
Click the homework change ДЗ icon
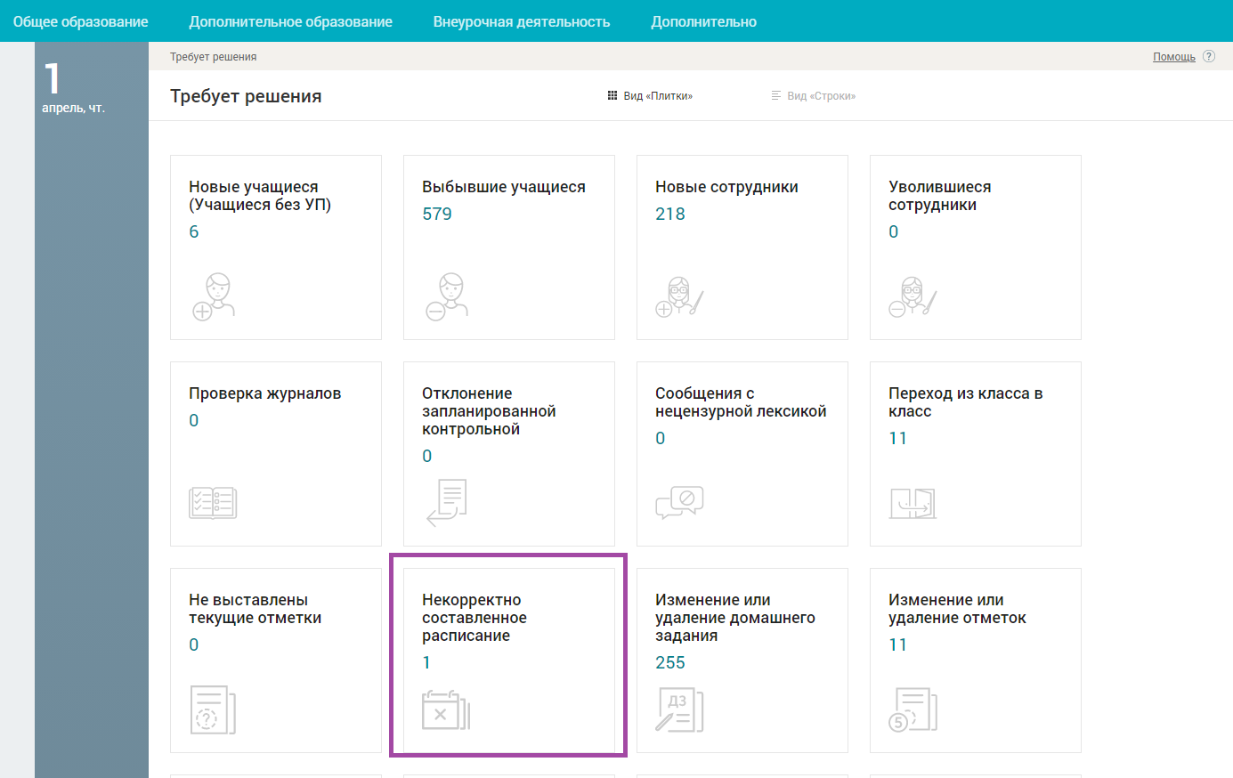[679, 709]
